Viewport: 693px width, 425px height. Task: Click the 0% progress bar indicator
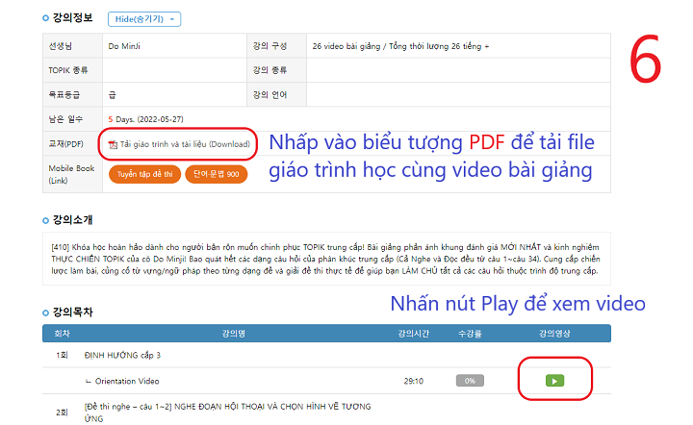pos(471,381)
